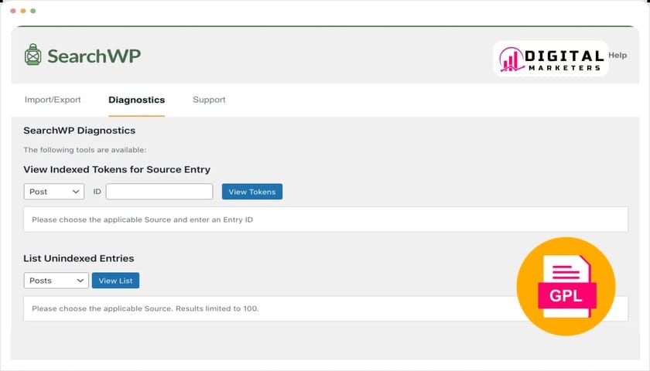This screenshot has height=371, width=650.
Task: Select the Diagnostics tab
Action: click(x=136, y=100)
